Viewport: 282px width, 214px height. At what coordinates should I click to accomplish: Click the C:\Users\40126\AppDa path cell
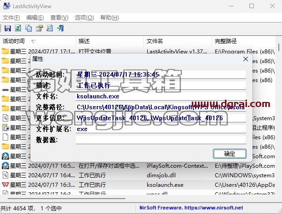[x=245, y=185]
